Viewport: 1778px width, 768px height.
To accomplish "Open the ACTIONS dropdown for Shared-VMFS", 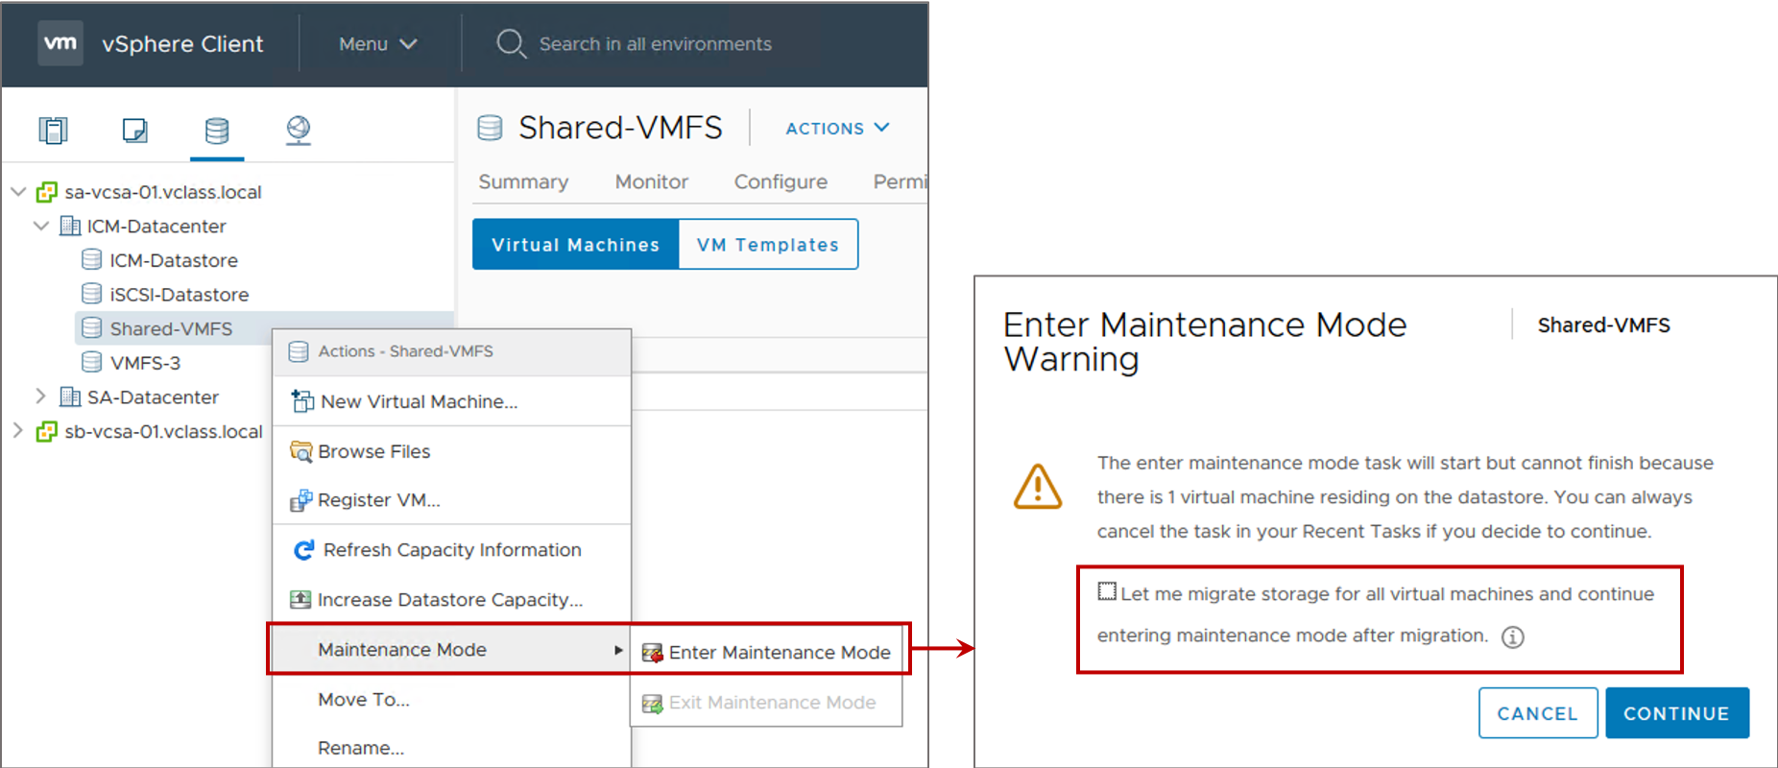I will [x=838, y=128].
